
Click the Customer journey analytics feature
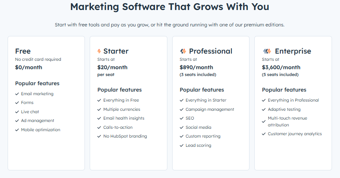[295, 134]
